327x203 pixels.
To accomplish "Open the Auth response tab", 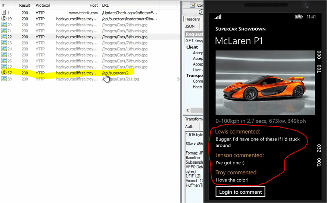I will 189,126.
